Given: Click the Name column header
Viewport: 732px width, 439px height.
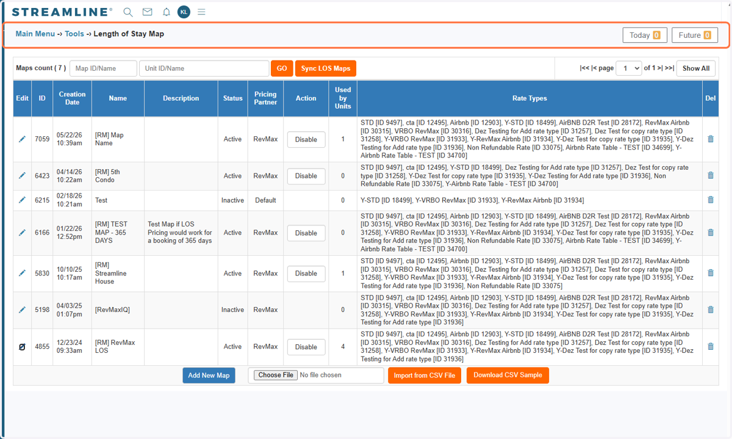Looking at the screenshot, I should click(x=118, y=98).
